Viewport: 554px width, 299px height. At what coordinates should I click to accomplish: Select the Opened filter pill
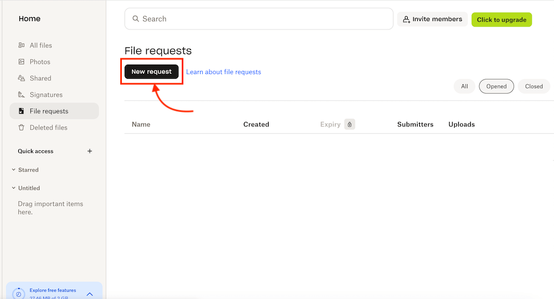click(x=496, y=87)
